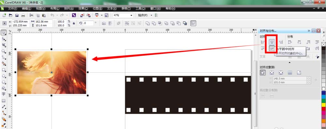Open the 视图(V) menu

40,8
